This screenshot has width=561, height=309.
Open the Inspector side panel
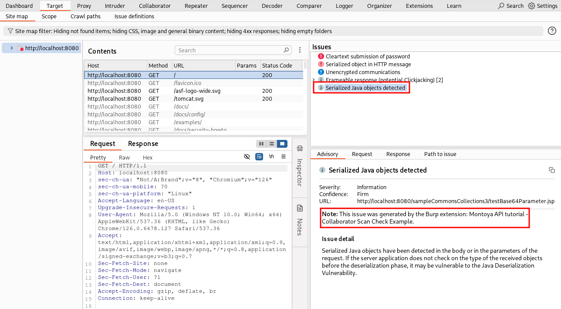(x=300, y=167)
